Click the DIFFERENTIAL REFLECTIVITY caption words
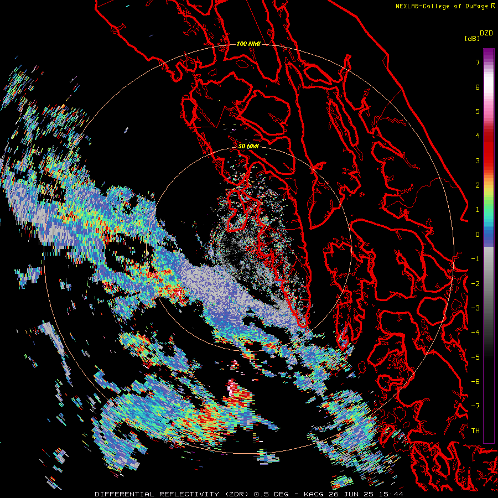The width and height of the screenshot is (498, 498). [157, 494]
